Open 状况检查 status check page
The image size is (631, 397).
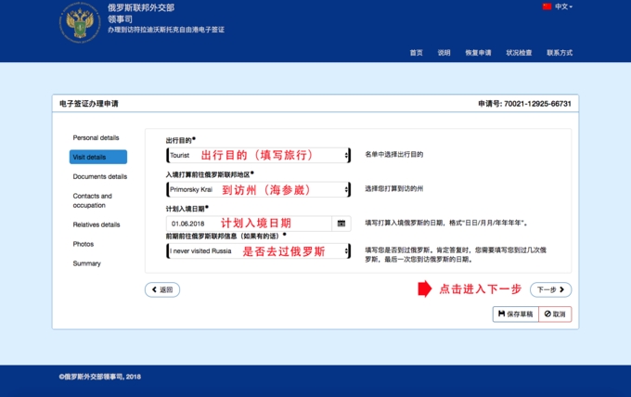click(x=519, y=53)
